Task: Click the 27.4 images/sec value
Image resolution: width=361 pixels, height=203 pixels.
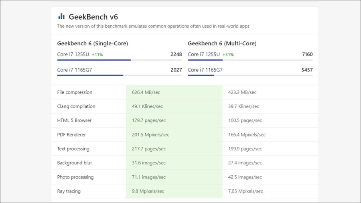Action: click(245, 163)
